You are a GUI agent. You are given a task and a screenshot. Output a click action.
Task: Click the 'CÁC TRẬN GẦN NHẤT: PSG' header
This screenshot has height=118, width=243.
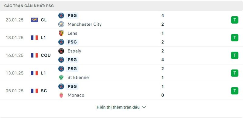click(29, 6)
